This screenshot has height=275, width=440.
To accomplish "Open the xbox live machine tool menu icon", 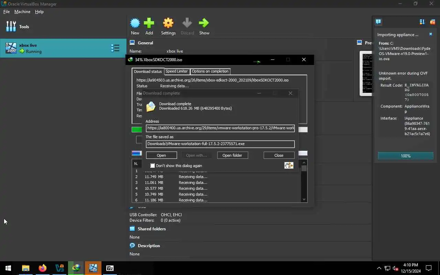I will click(x=115, y=48).
